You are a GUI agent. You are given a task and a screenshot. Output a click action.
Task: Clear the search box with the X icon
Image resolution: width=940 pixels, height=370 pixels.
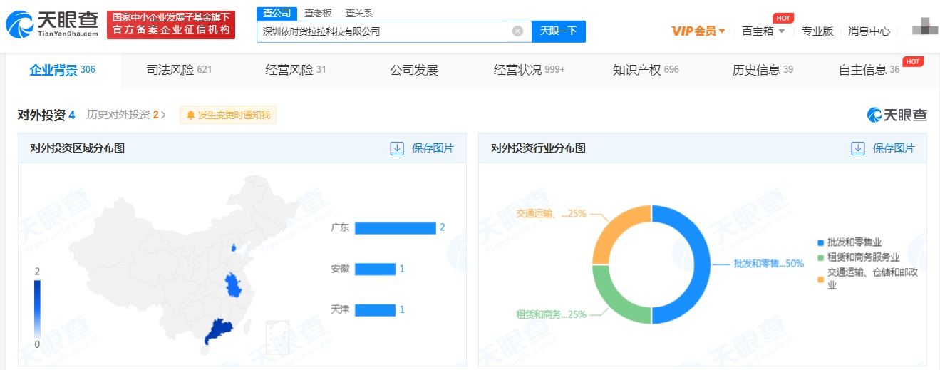(x=517, y=31)
